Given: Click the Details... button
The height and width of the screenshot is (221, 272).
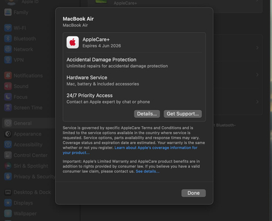Looking at the screenshot, I should [x=147, y=114].
